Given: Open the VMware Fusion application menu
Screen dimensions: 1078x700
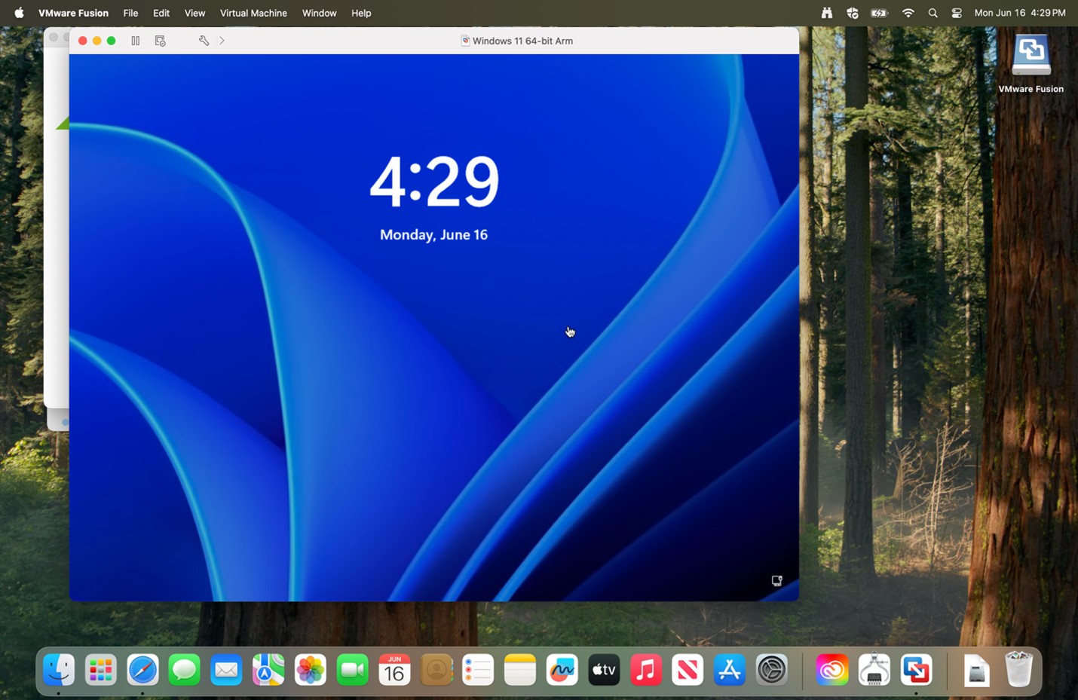Looking at the screenshot, I should (x=73, y=13).
